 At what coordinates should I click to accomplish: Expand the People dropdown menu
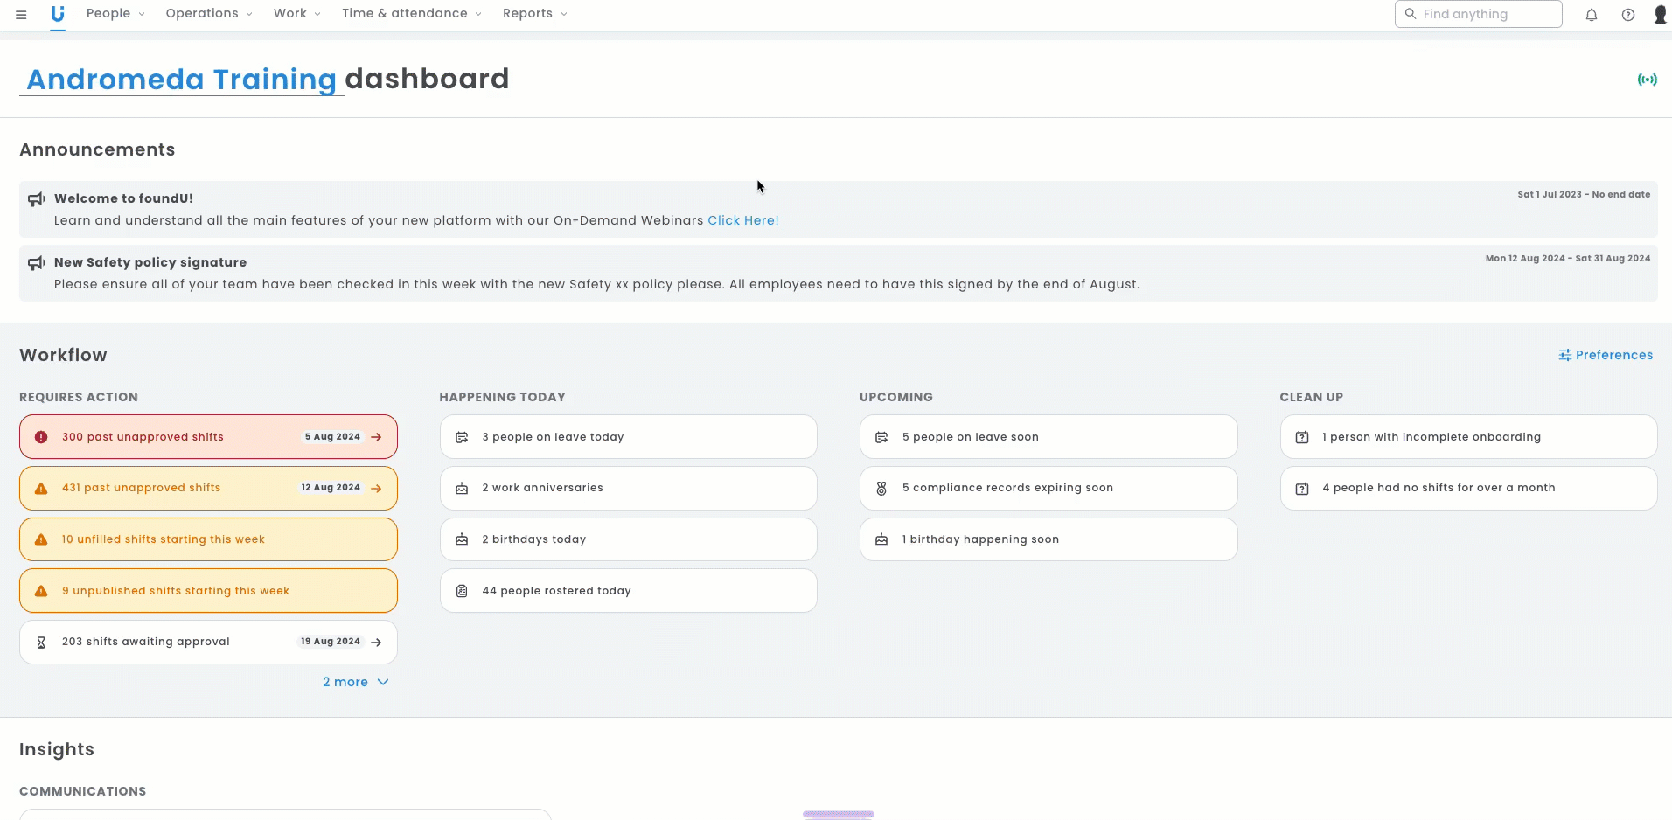[x=115, y=14]
